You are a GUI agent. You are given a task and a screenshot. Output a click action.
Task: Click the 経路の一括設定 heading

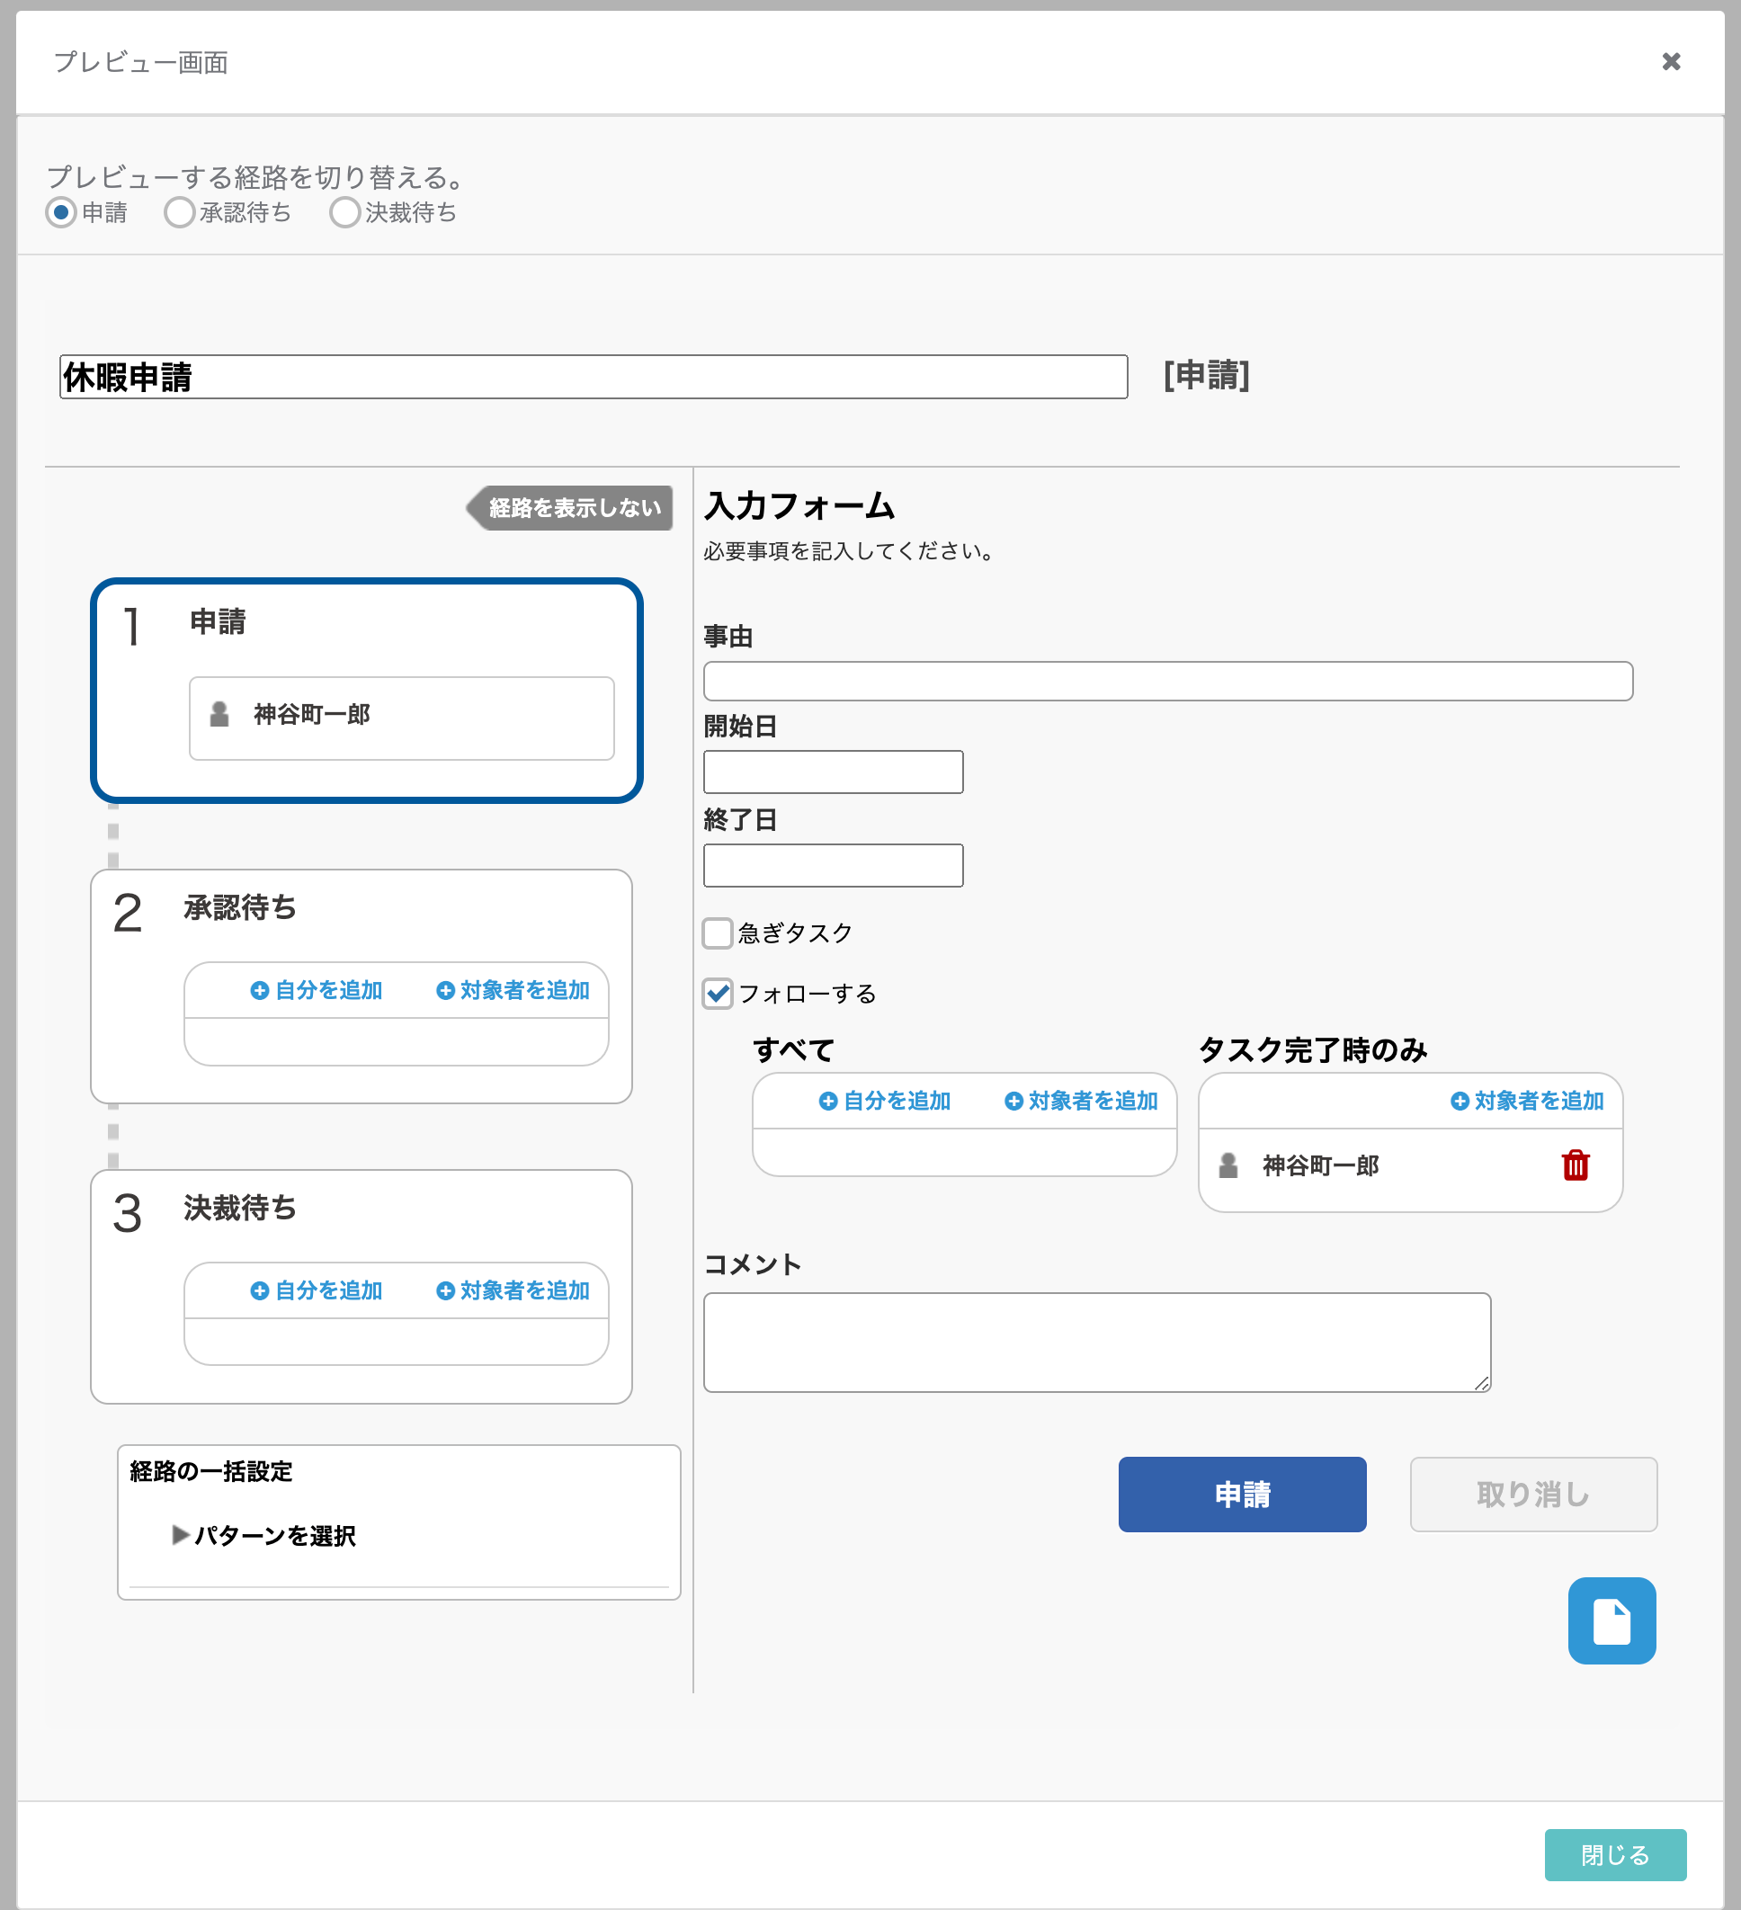tap(211, 1470)
